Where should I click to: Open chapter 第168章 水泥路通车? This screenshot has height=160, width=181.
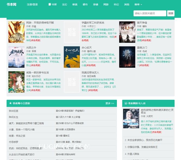pyautogui.click(x=65, y=129)
